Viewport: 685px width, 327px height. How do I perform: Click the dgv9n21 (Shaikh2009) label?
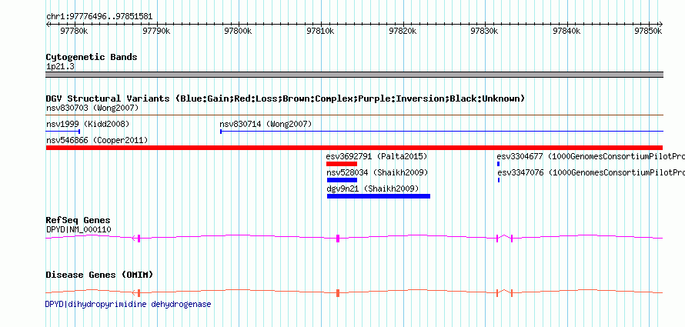coord(373,189)
